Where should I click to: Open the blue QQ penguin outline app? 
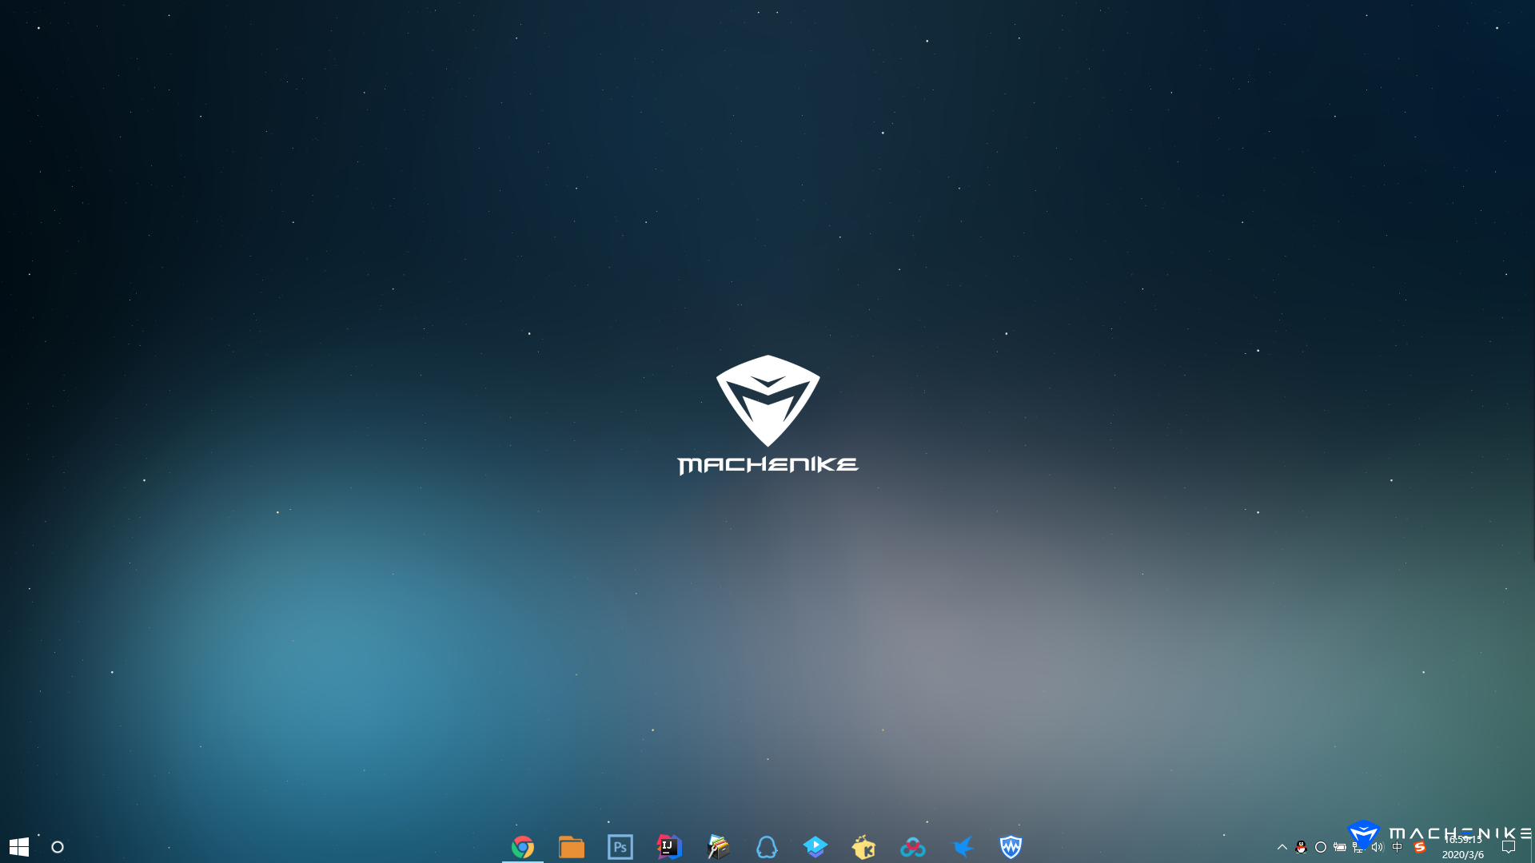pyautogui.click(x=767, y=847)
